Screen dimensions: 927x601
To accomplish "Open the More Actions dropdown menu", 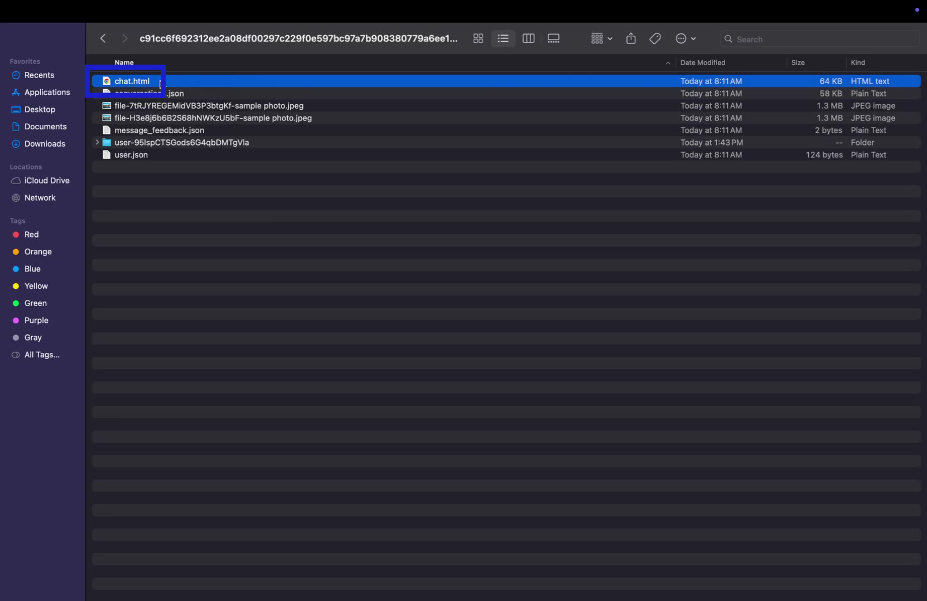I will [x=685, y=38].
